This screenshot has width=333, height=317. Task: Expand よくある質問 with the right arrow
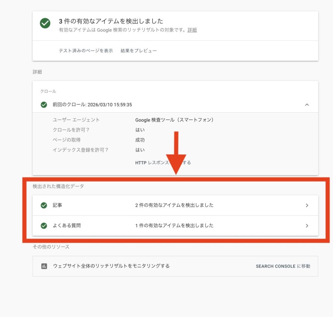[x=307, y=226]
